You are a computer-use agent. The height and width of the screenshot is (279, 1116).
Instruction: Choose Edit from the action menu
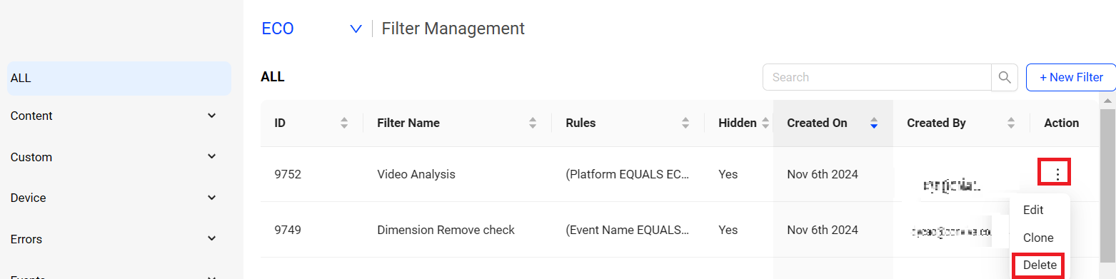coord(1033,210)
